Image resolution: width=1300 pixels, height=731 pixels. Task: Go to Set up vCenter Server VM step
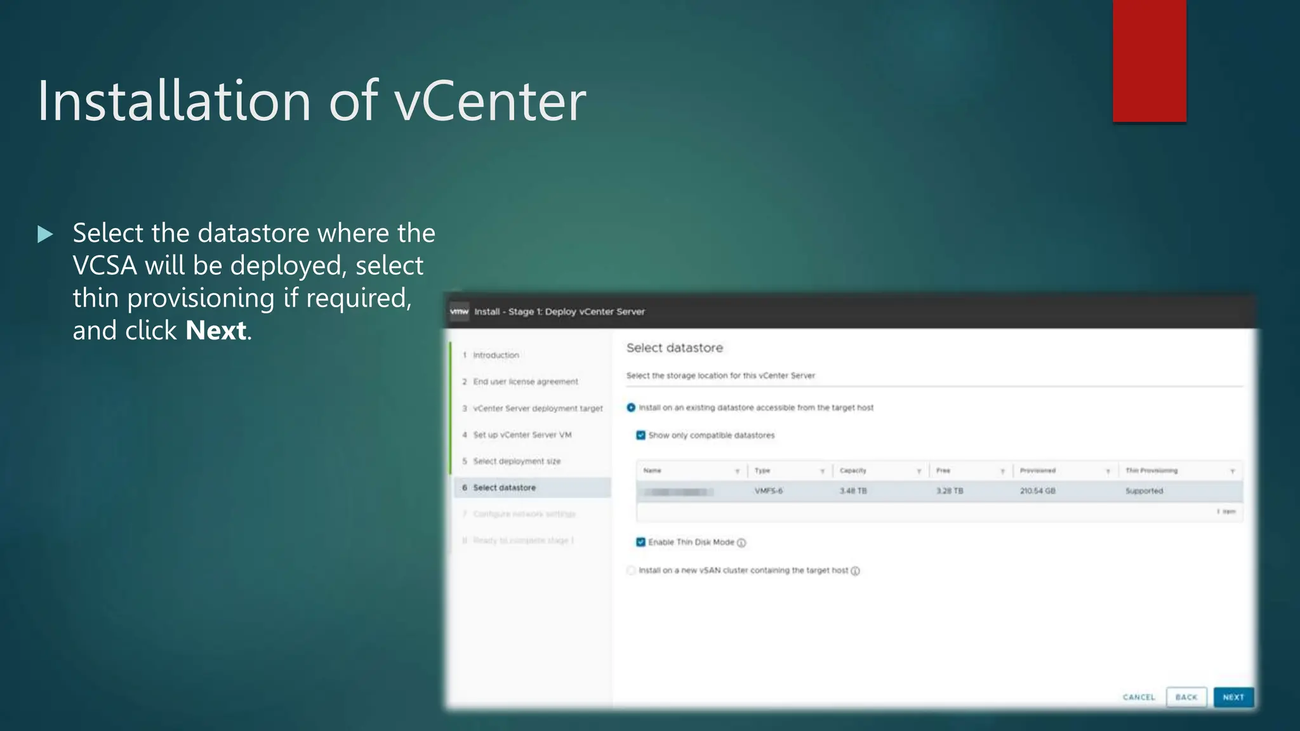pos(517,435)
